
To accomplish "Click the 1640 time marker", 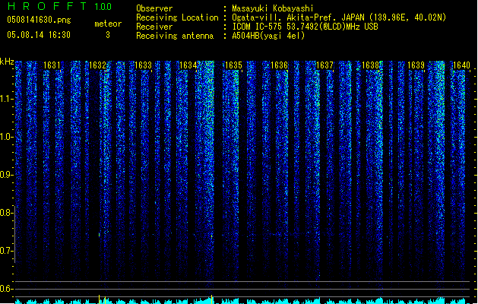I will (461, 65).
